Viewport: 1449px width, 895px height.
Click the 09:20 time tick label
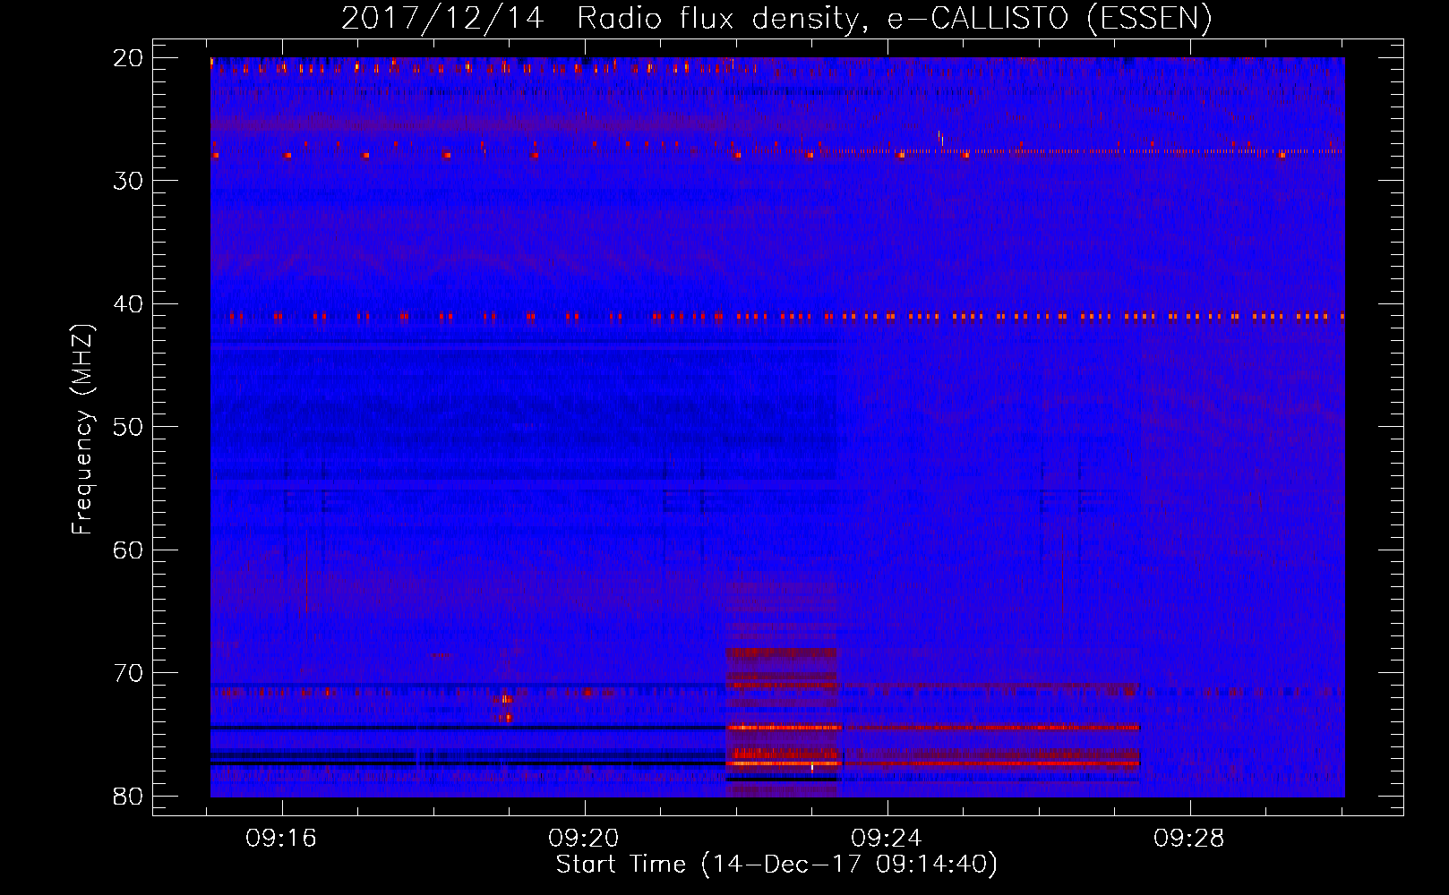pos(584,839)
